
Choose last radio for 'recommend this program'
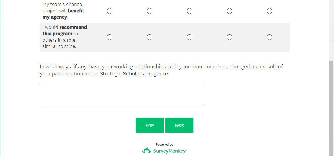pyautogui.click(x=270, y=37)
